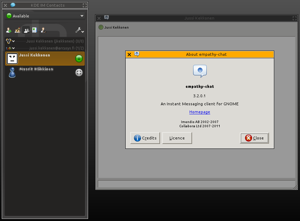Click the jkekkonen account protocol icon

point(9,41)
